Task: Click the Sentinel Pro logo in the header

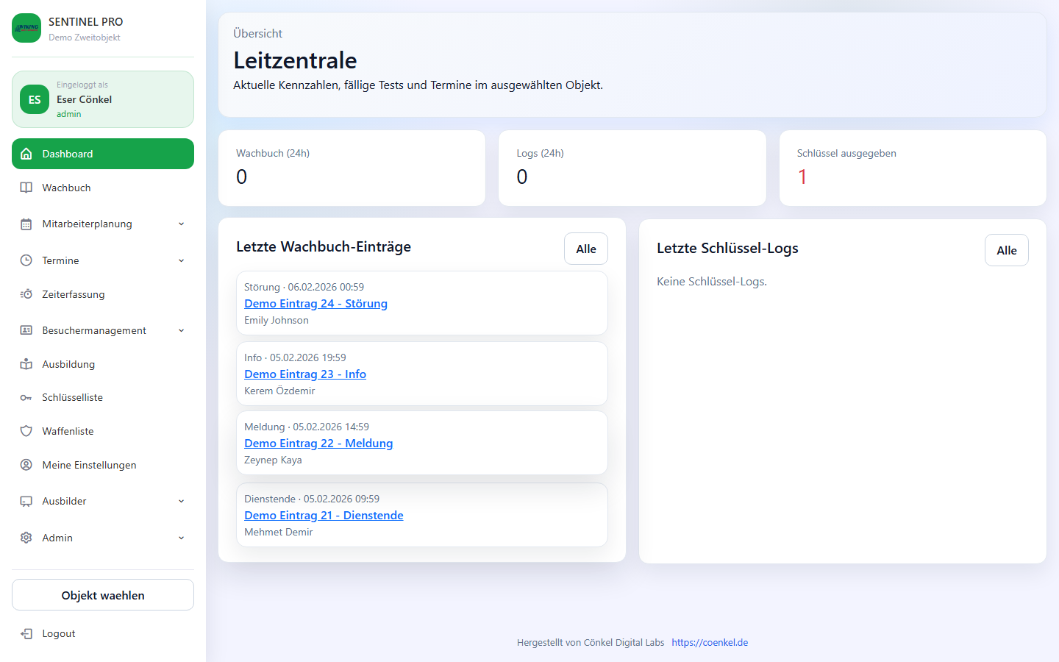Action: click(x=26, y=28)
